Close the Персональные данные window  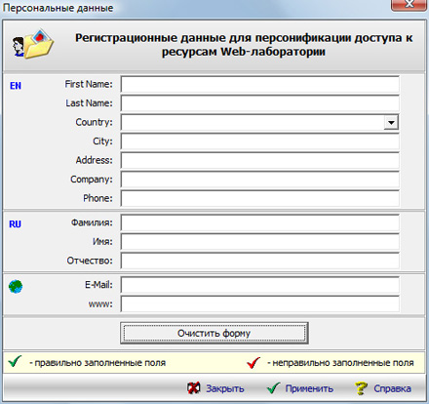point(409,5)
